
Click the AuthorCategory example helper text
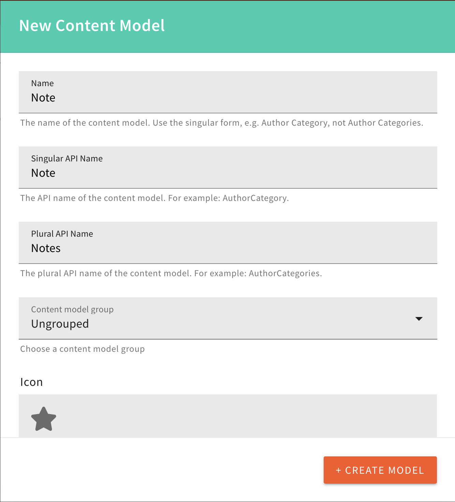pos(154,198)
